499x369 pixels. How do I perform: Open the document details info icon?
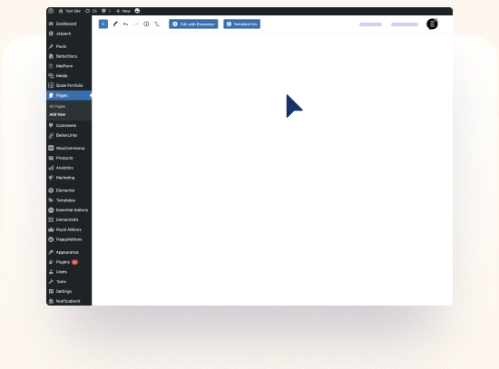146,24
